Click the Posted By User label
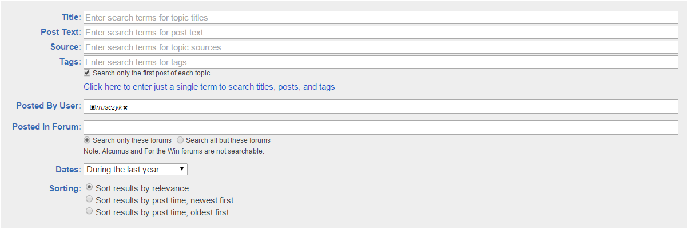This screenshot has width=687, height=229. pyautogui.click(x=49, y=105)
